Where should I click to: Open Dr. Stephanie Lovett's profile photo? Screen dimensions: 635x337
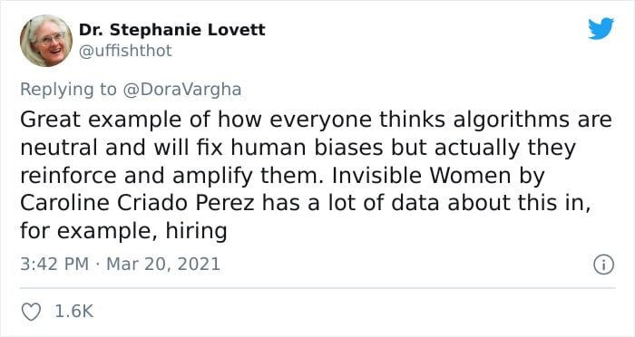tap(46, 41)
